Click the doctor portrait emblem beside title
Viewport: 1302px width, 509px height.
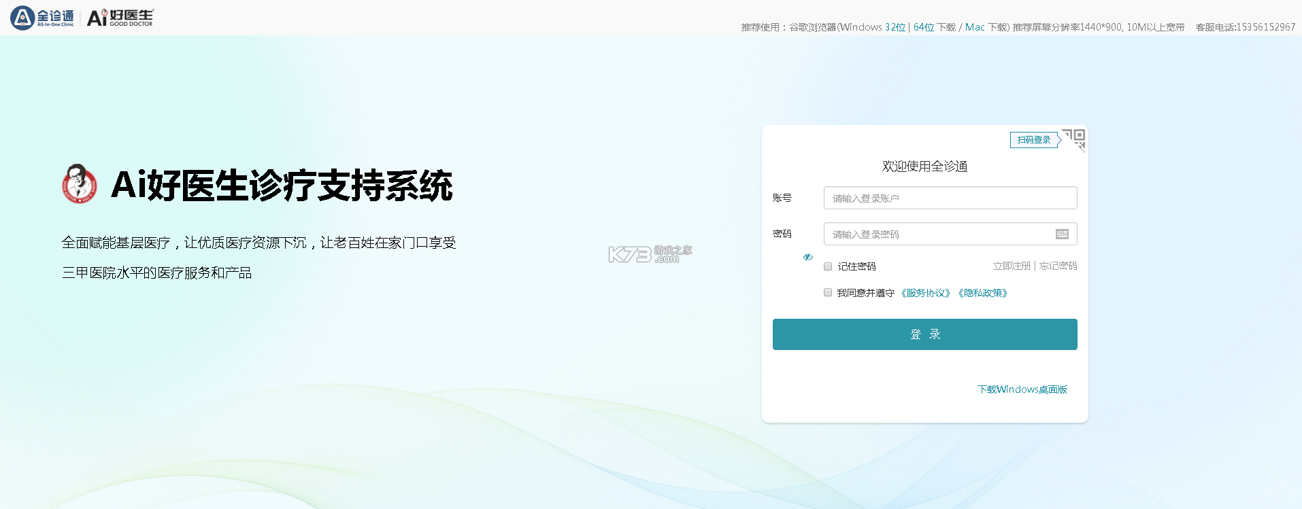pos(80,183)
